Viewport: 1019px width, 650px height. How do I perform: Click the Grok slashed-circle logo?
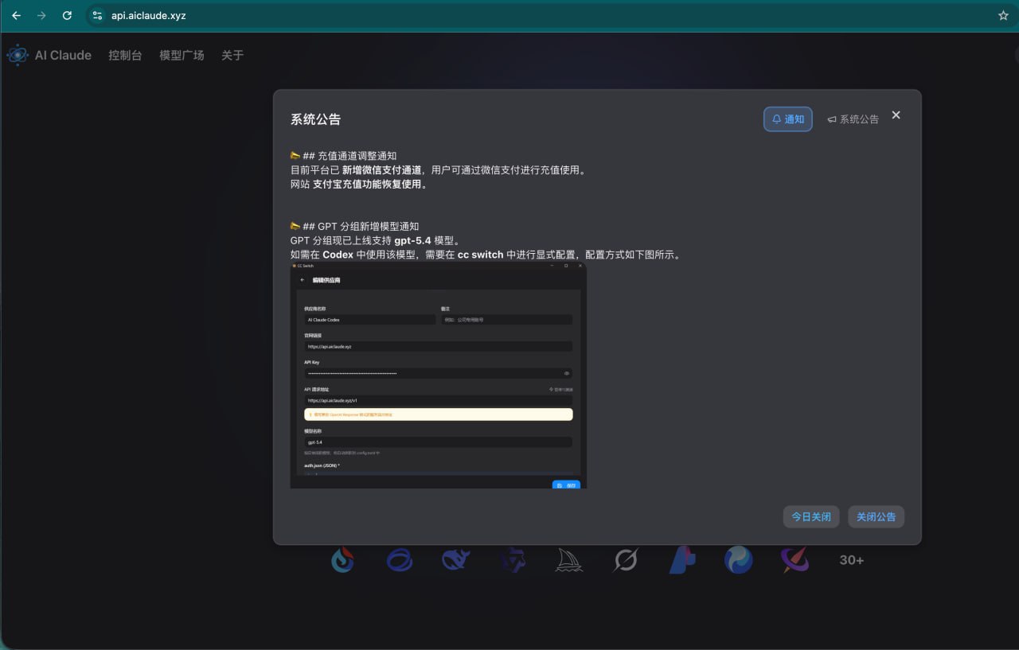[626, 560]
